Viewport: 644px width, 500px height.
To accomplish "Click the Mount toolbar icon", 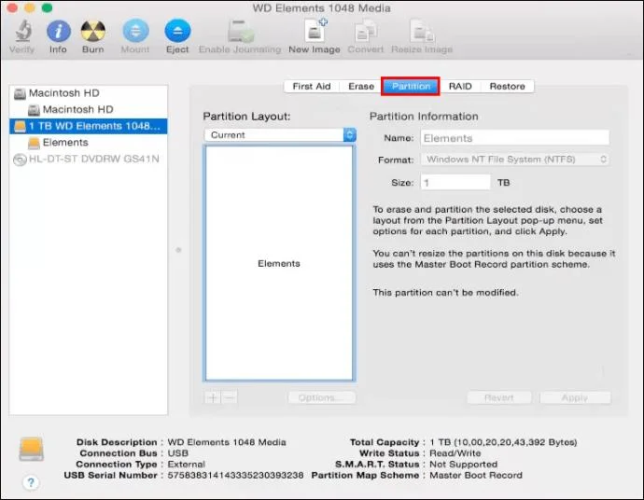I will 135,31.
